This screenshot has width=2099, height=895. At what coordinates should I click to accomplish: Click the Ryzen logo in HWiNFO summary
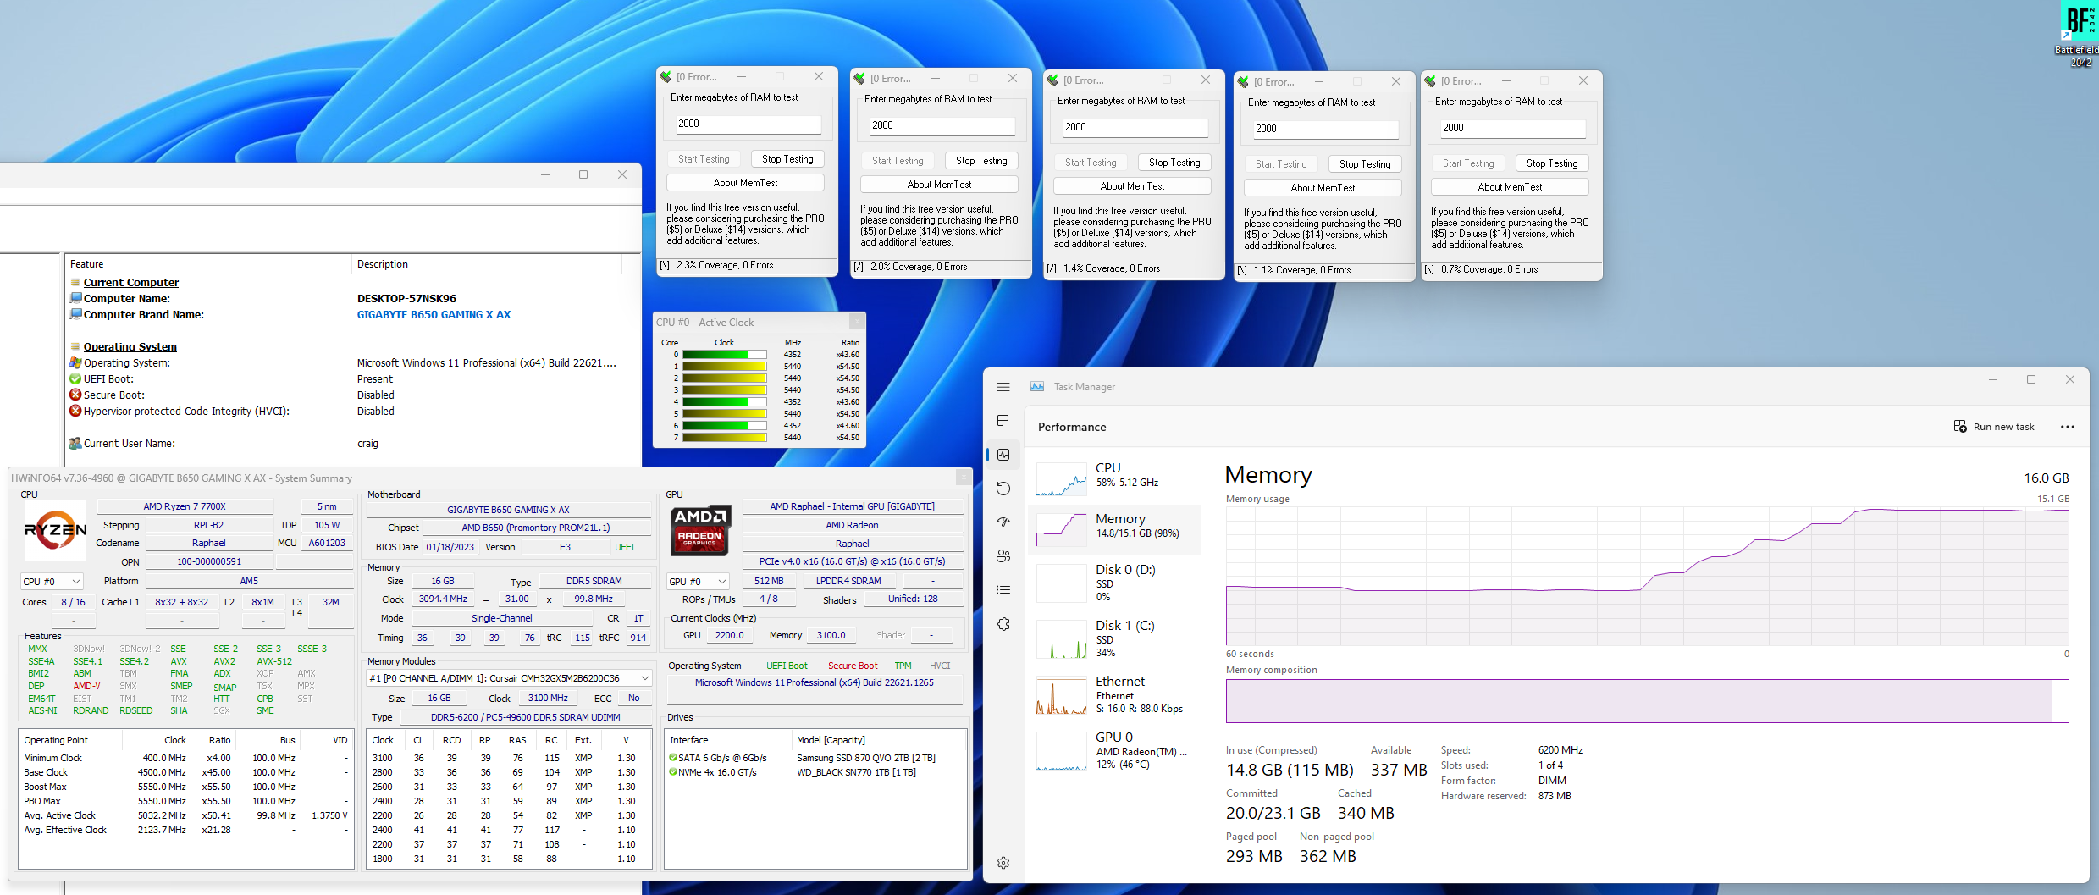[56, 530]
